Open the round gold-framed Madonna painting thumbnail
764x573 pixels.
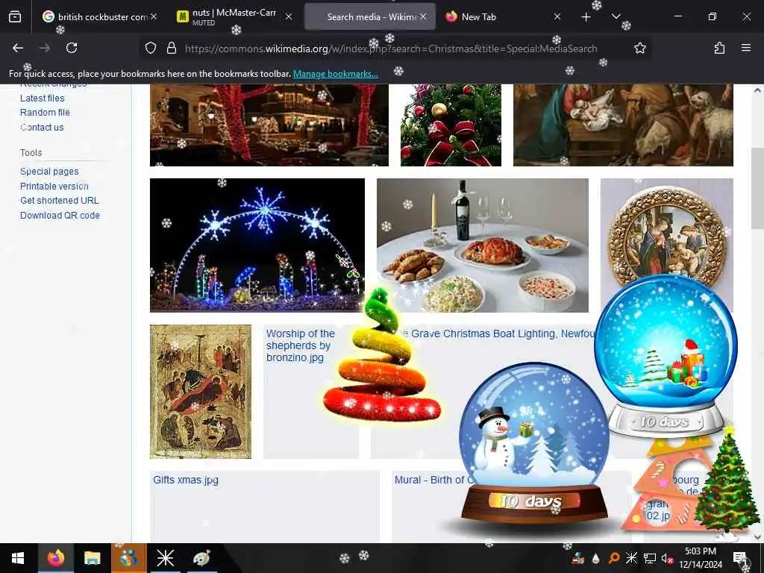(x=666, y=234)
